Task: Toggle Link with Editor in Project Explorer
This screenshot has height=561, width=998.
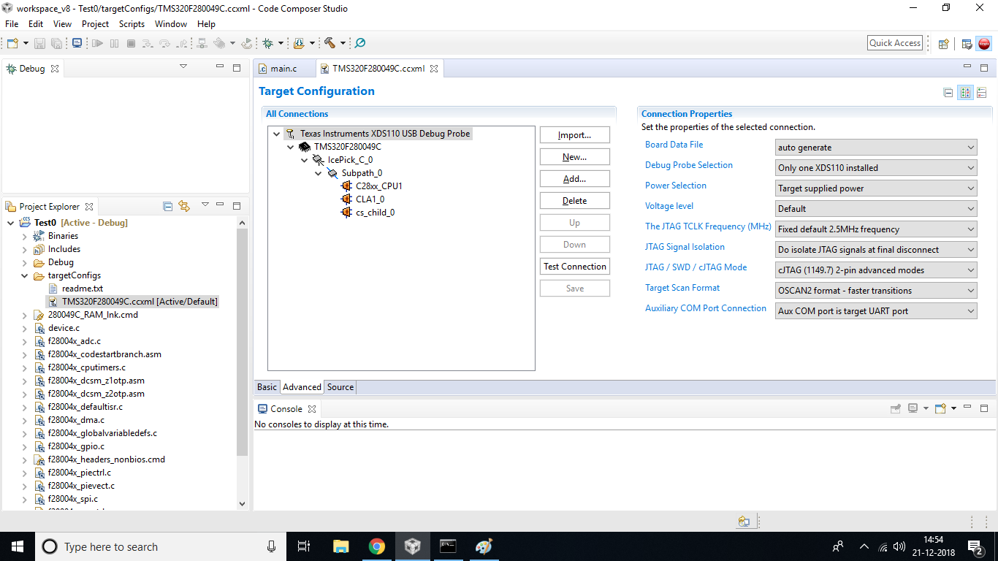Action: pos(184,207)
